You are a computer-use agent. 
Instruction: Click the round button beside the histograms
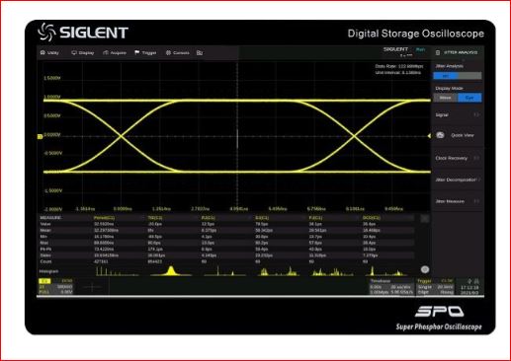(x=425, y=269)
